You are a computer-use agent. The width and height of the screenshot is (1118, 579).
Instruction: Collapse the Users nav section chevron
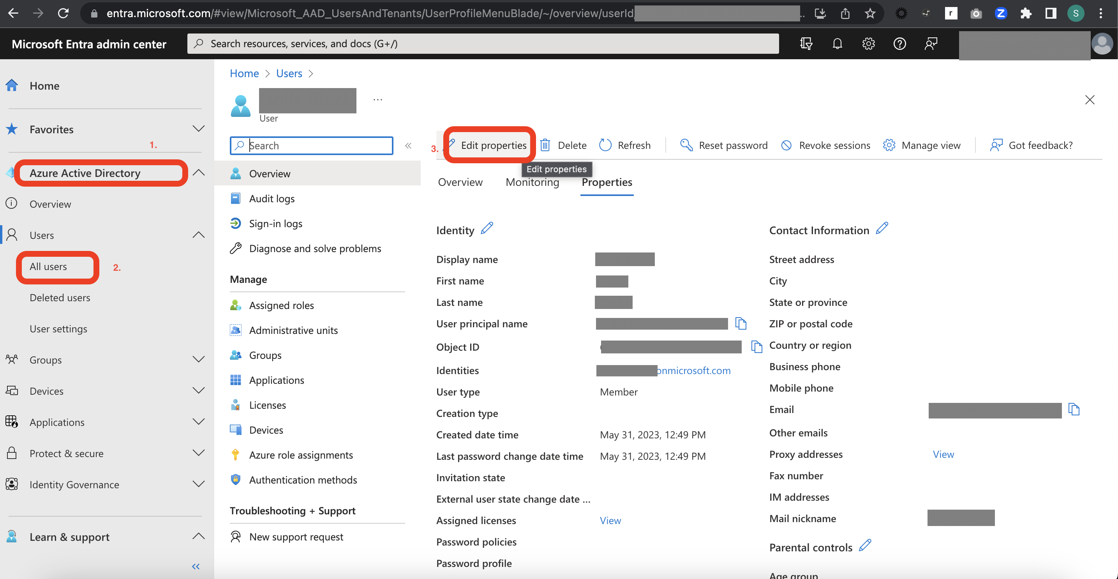point(198,235)
